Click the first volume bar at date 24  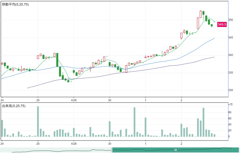click(x=2, y=129)
